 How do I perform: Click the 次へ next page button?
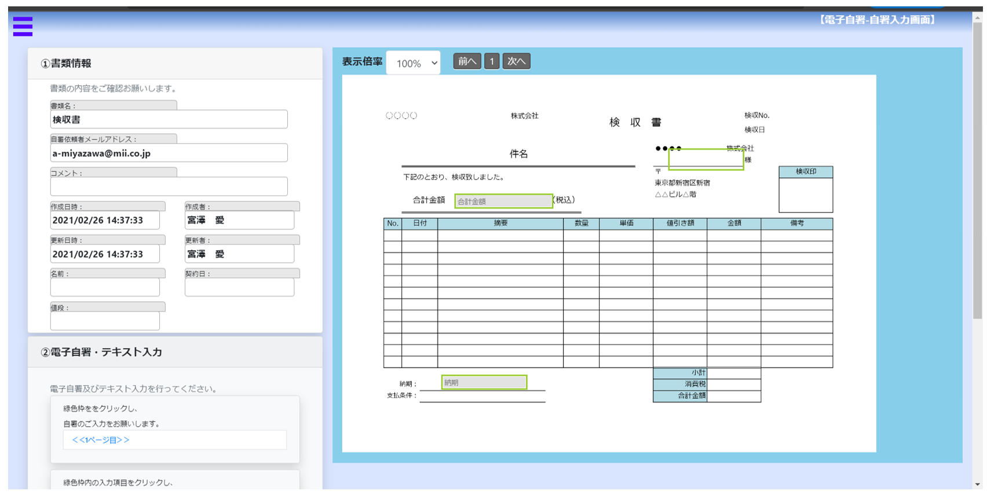pyautogui.click(x=516, y=61)
